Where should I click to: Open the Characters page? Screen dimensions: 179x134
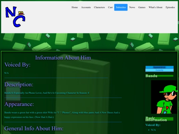[99, 7]
